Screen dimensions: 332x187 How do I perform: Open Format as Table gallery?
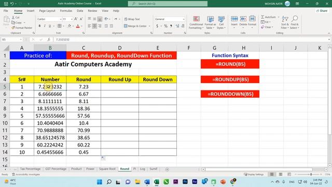tap(210, 22)
